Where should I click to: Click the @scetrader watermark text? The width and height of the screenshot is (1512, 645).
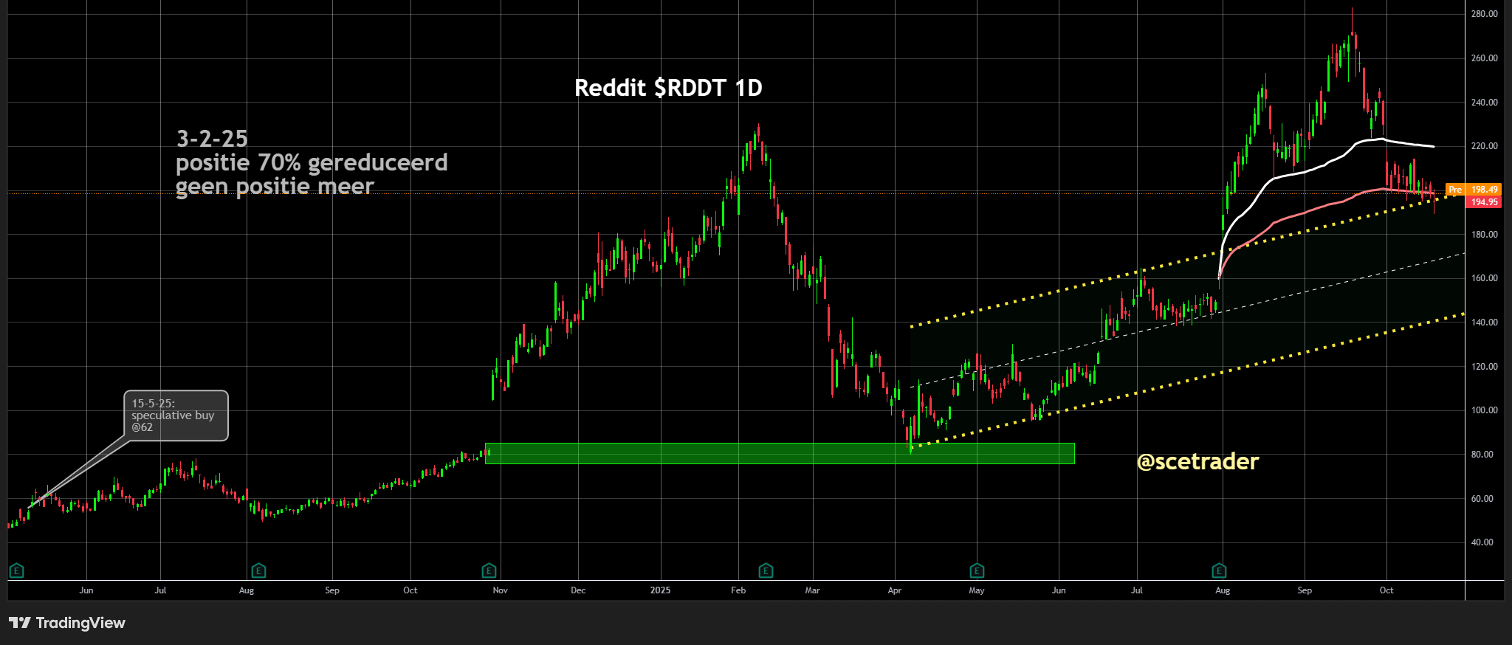point(1197,461)
